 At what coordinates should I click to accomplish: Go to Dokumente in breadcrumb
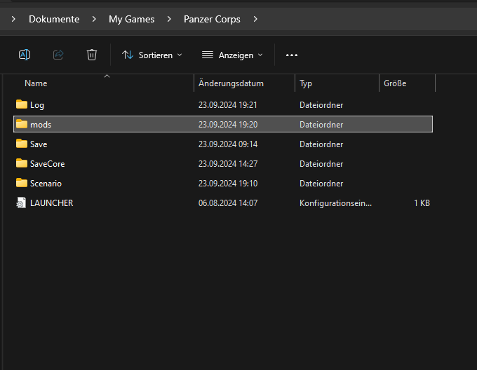[54, 19]
